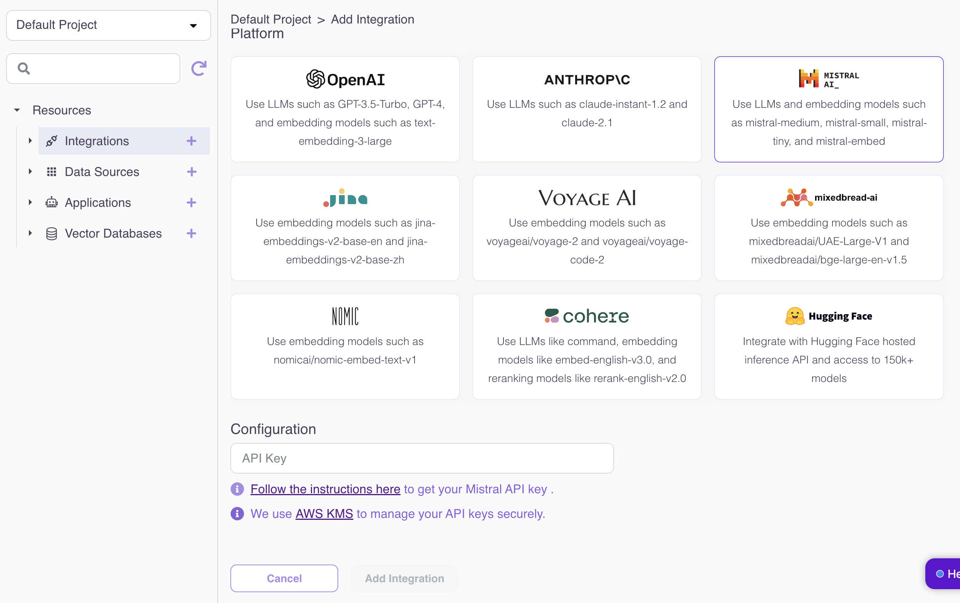
Task: Click the info icon beside Mistral instructions
Action: coord(237,489)
